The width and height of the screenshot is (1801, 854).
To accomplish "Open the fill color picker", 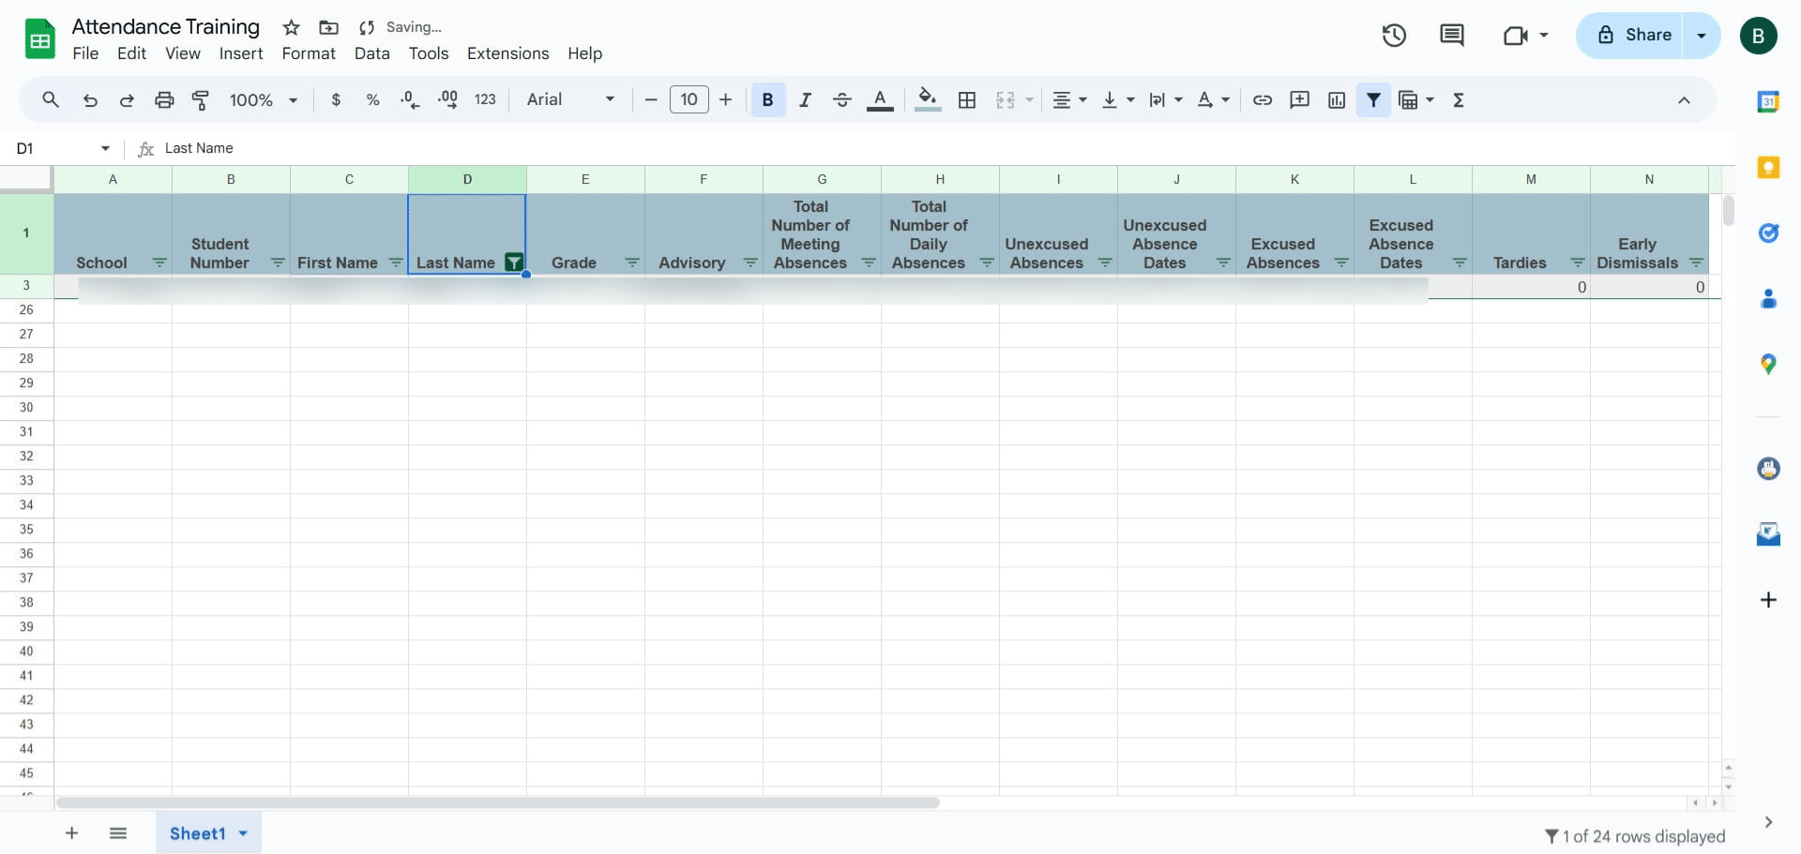I will pos(928,99).
